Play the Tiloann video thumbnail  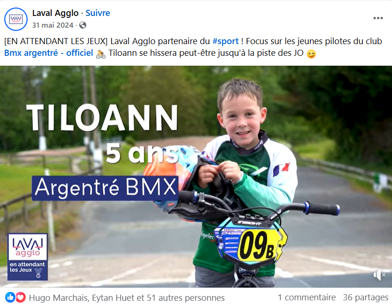(196, 176)
